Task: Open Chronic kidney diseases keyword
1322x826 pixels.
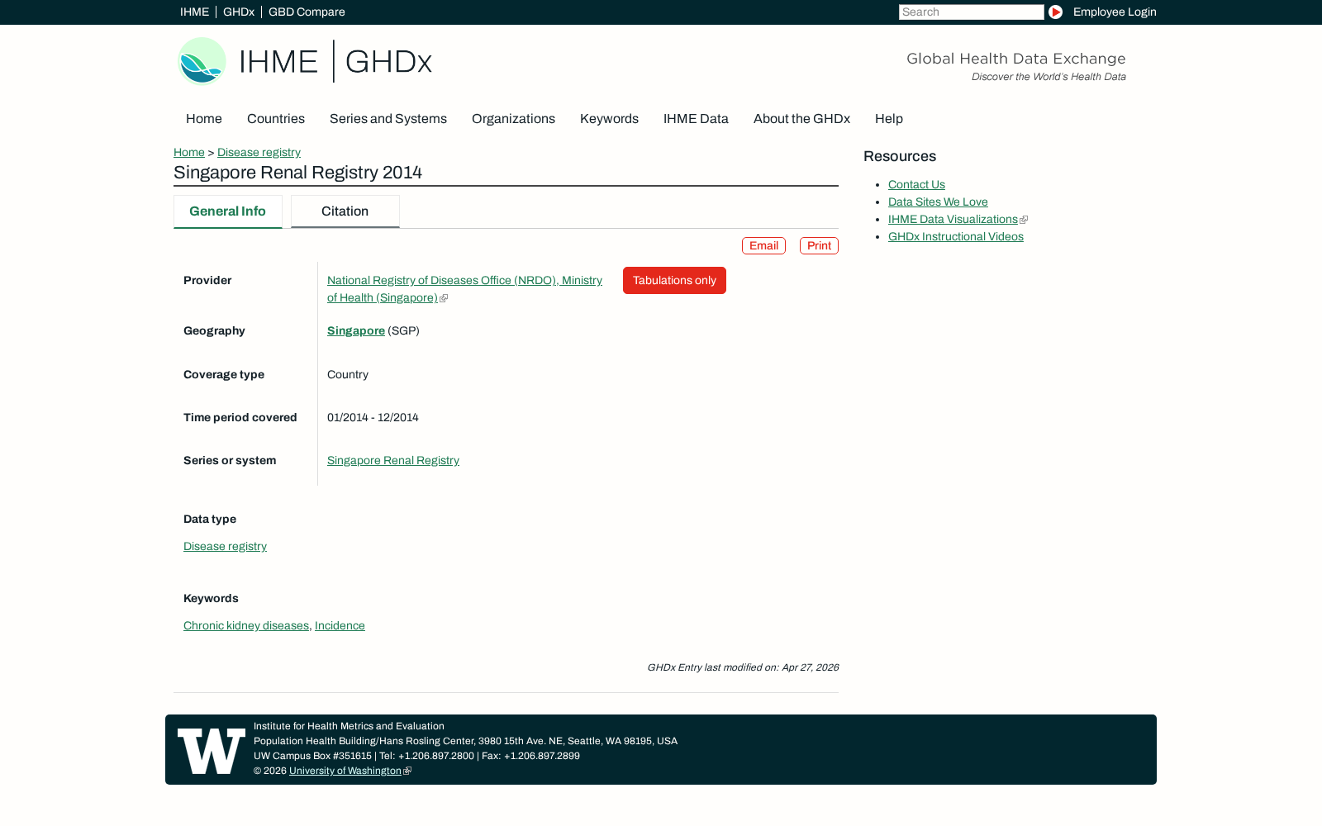Action: pyautogui.click(x=246, y=626)
